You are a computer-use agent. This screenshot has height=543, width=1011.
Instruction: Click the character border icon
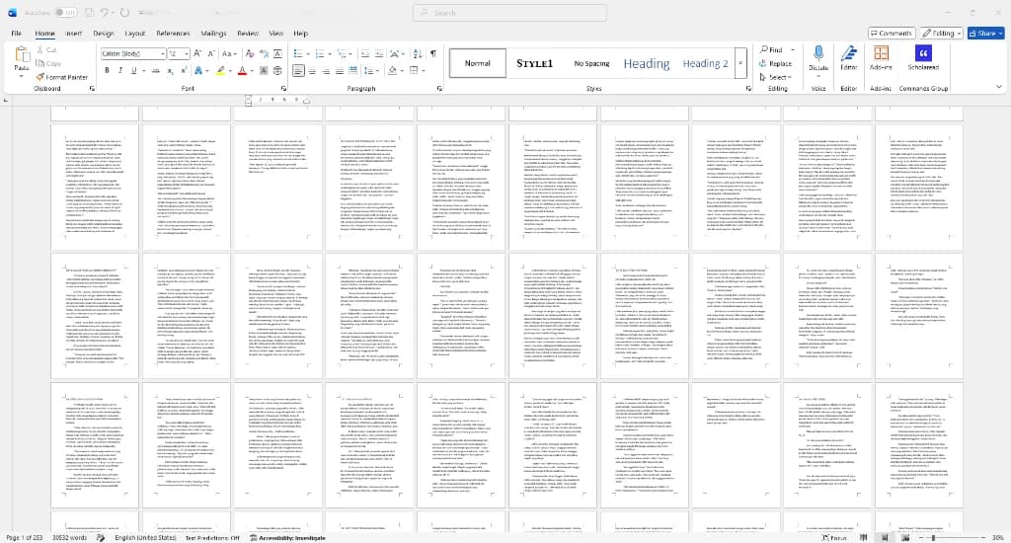coord(277,54)
